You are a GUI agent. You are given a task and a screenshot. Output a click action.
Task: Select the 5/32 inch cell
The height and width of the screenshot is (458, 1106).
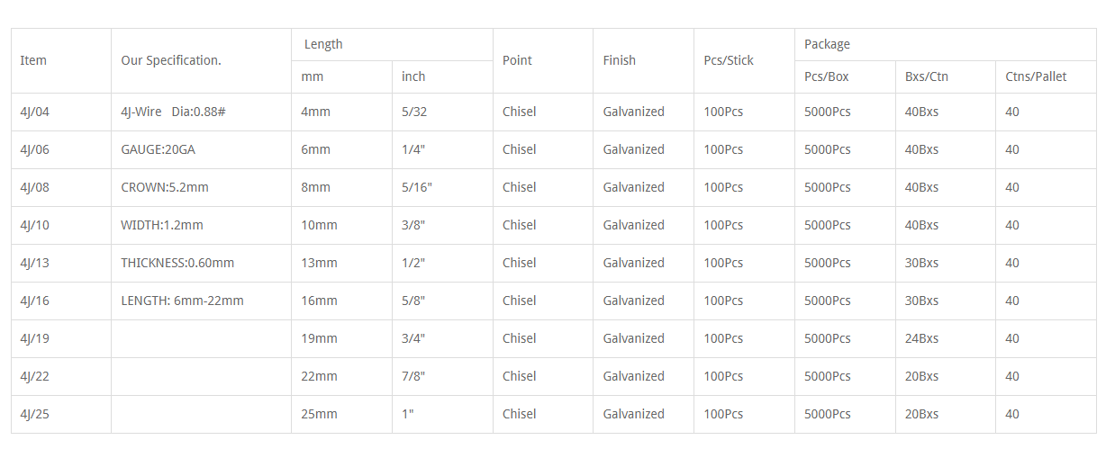tap(442, 112)
